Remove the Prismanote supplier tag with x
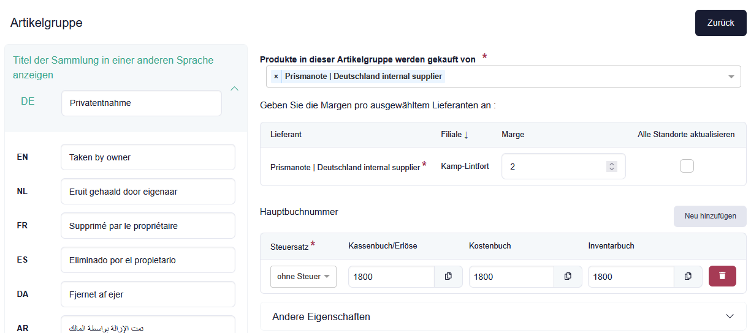The height and width of the screenshot is (333, 751). [x=276, y=77]
